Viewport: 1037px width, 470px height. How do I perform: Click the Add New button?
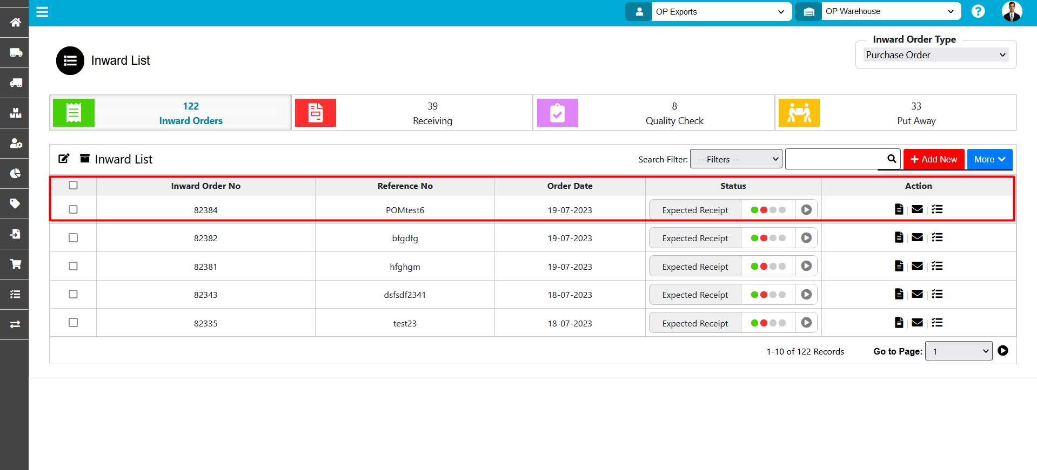coord(933,159)
